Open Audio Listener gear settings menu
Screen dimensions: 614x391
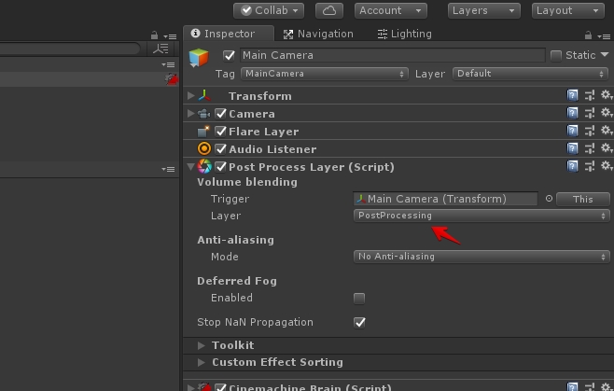coord(607,149)
